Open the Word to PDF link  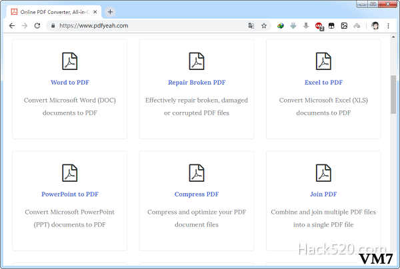coord(69,83)
